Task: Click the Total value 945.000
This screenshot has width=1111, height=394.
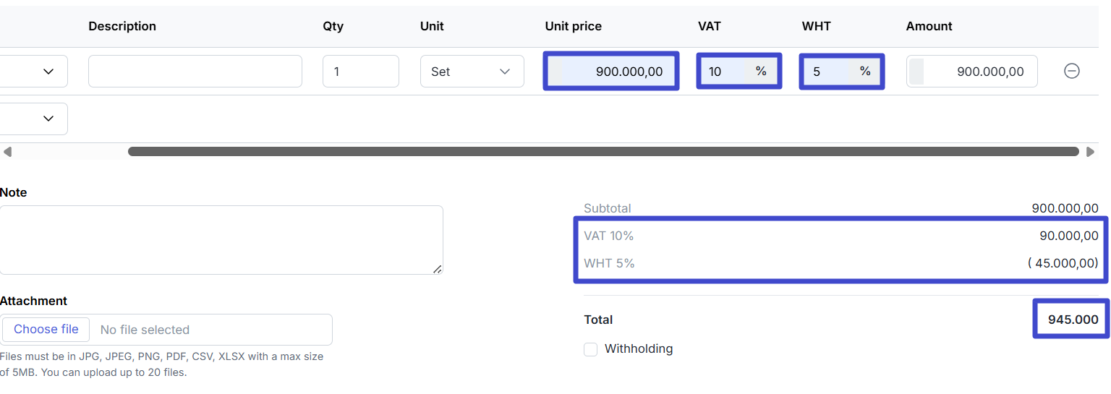Action: point(1073,320)
